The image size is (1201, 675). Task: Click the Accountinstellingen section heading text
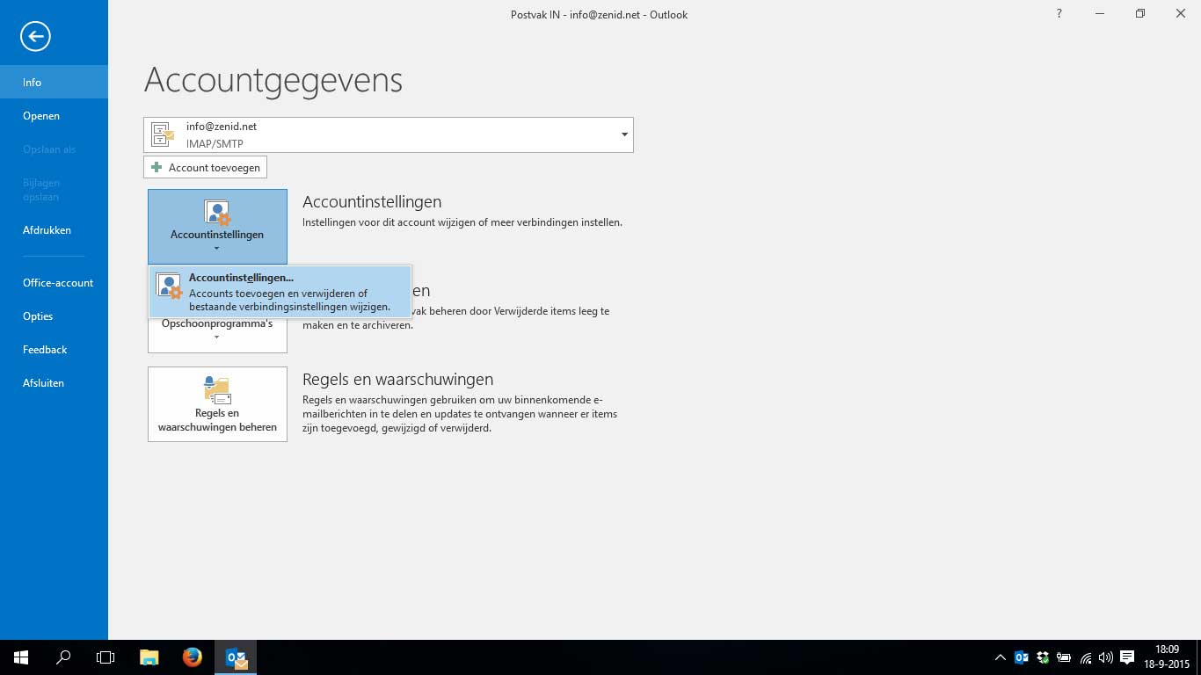372,201
